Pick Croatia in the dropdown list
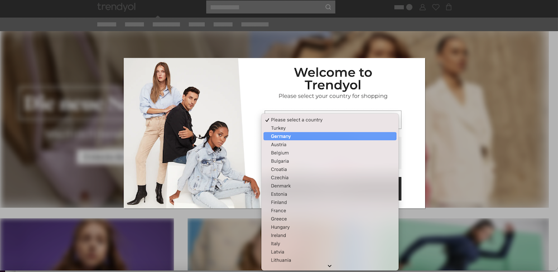 click(x=330, y=169)
